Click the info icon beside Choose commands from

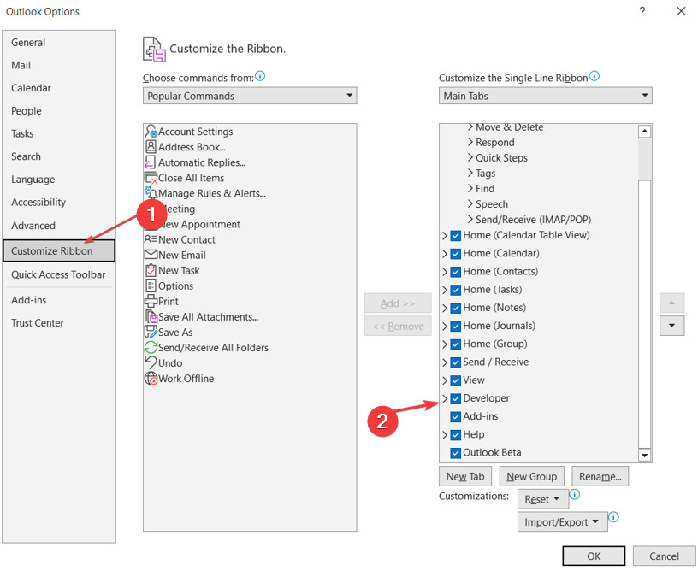point(260,76)
